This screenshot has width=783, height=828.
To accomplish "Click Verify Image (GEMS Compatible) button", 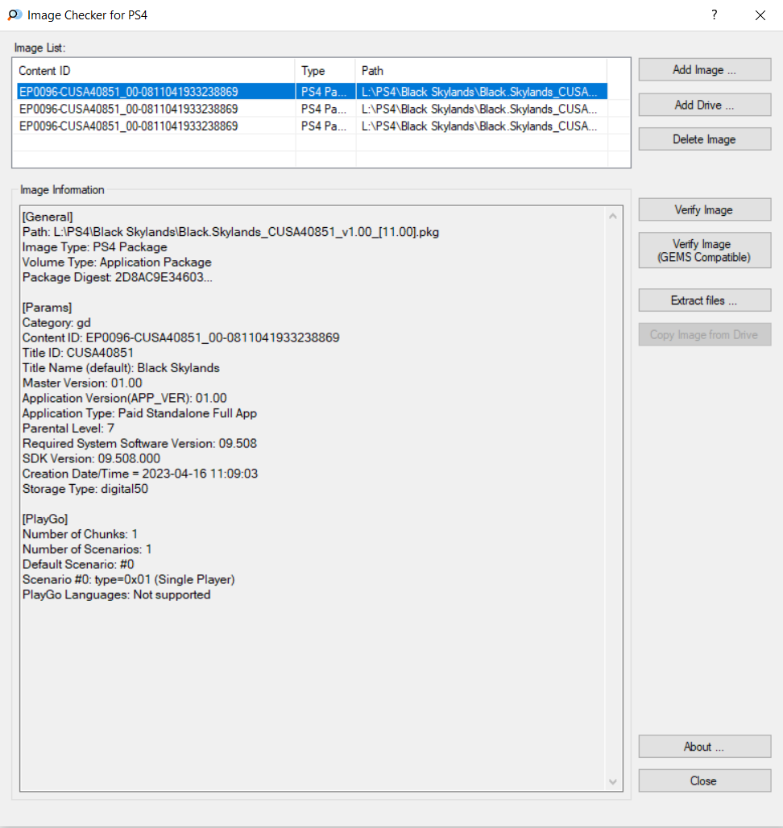I will pyautogui.click(x=704, y=250).
